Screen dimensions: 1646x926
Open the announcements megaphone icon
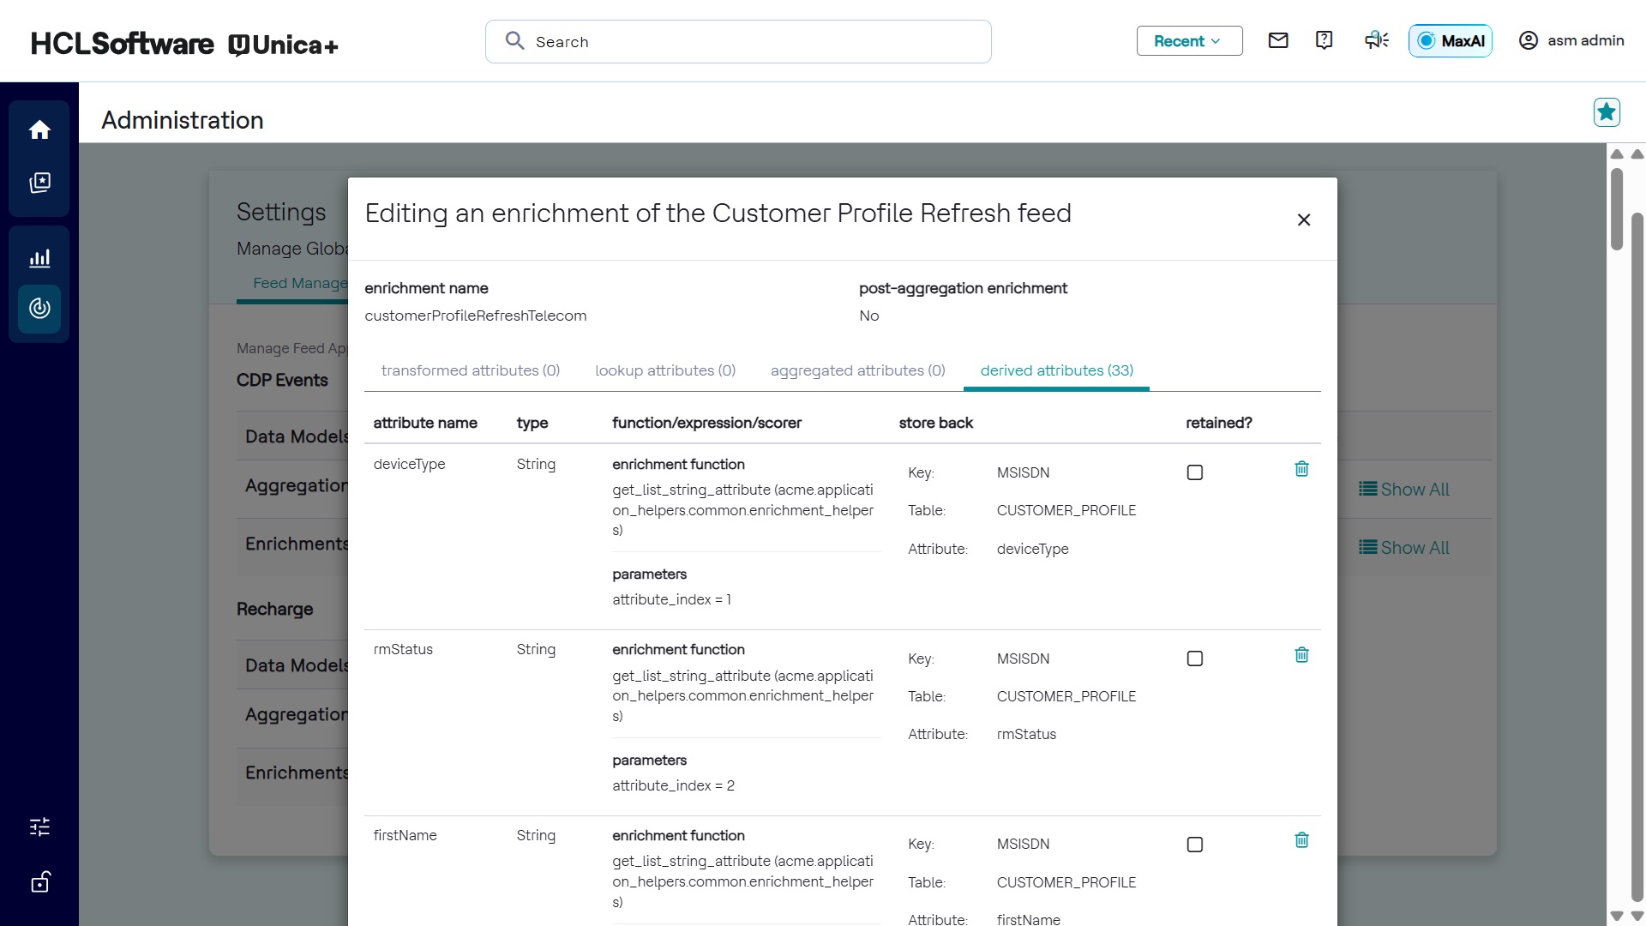click(x=1376, y=40)
